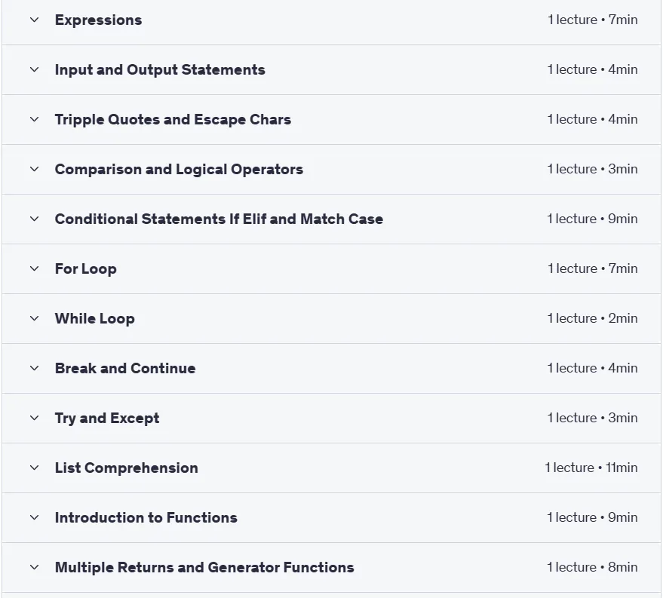Expand chevron for Conditional Statements If Elif

pyautogui.click(x=35, y=219)
